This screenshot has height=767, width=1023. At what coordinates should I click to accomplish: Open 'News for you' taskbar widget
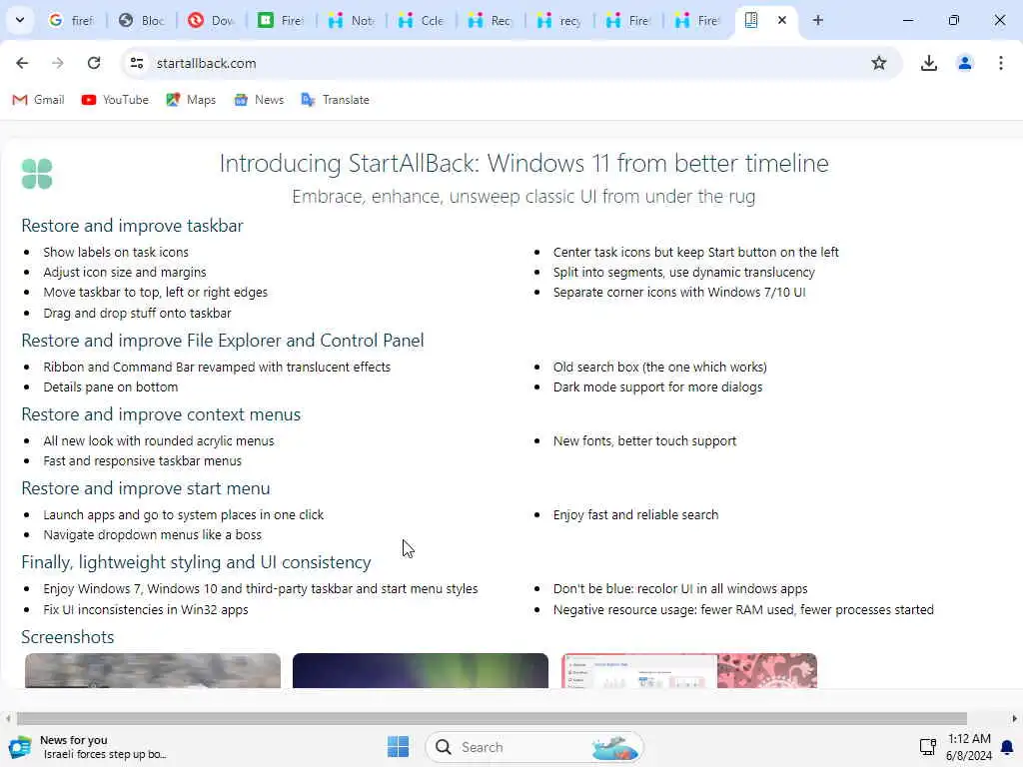point(88,747)
